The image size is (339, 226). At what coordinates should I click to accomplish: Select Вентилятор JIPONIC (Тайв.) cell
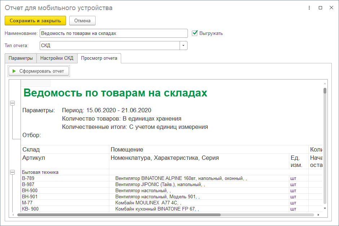coord(199,184)
